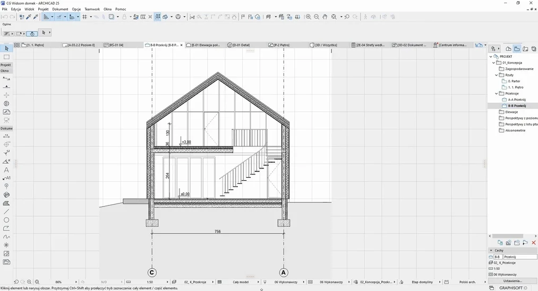Toggle the grid snap icon in toolbar

tap(84, 17)
